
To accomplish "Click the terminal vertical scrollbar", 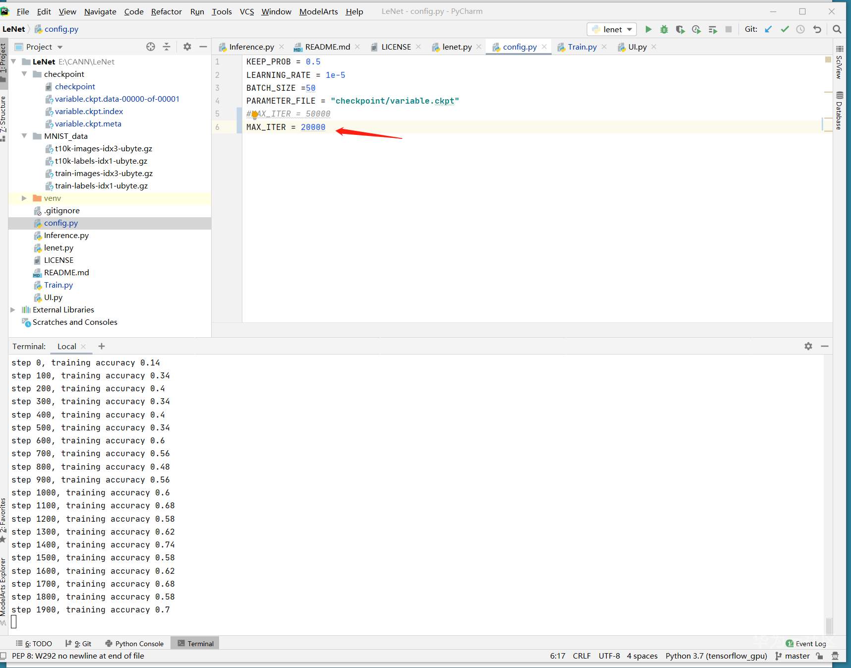I will (x=829, y=626).
